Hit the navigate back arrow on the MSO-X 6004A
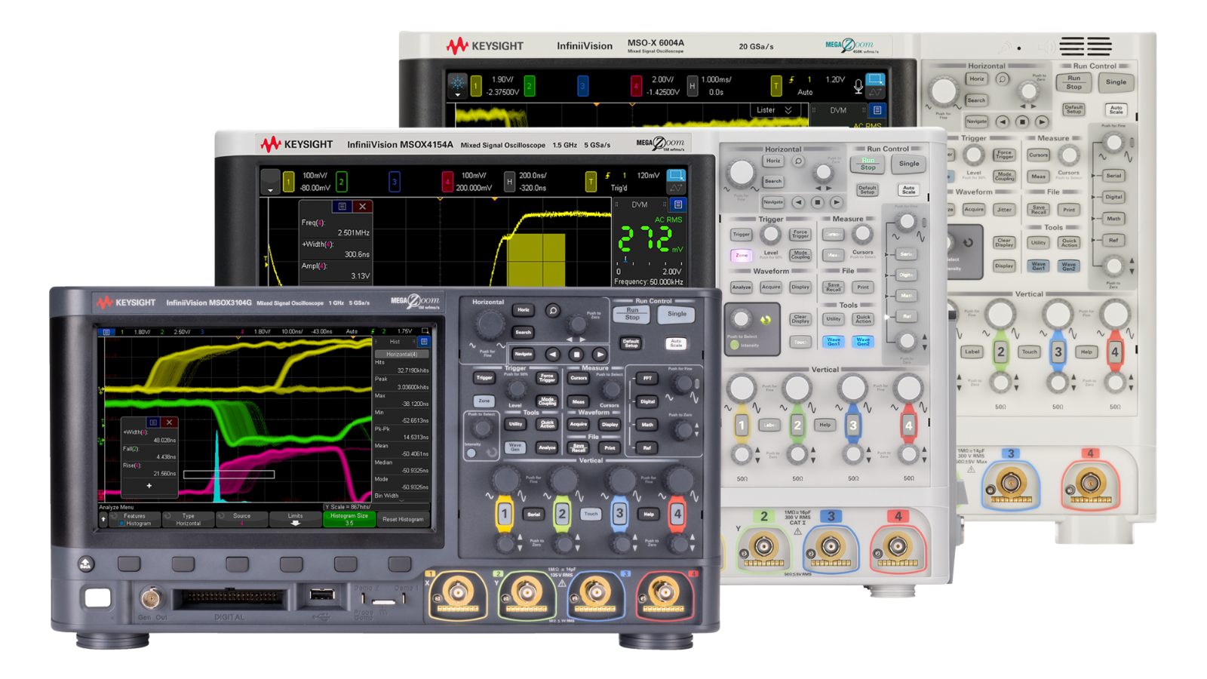 click(x=1003, y=121)
